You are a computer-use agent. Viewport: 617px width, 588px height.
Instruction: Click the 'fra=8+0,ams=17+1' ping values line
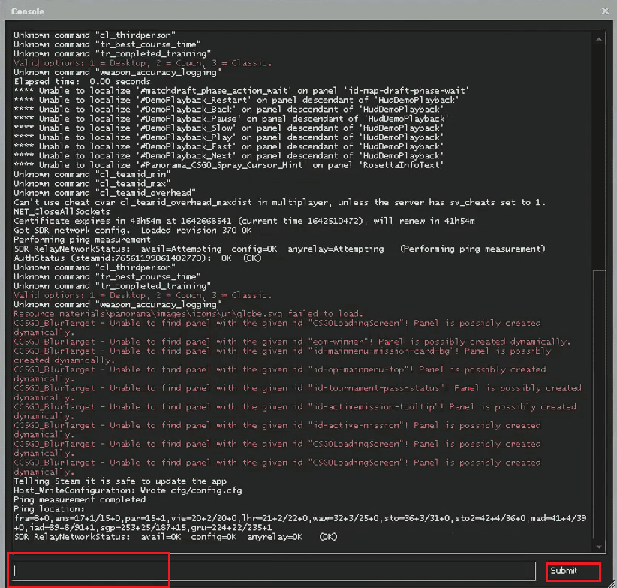point(300,523)
